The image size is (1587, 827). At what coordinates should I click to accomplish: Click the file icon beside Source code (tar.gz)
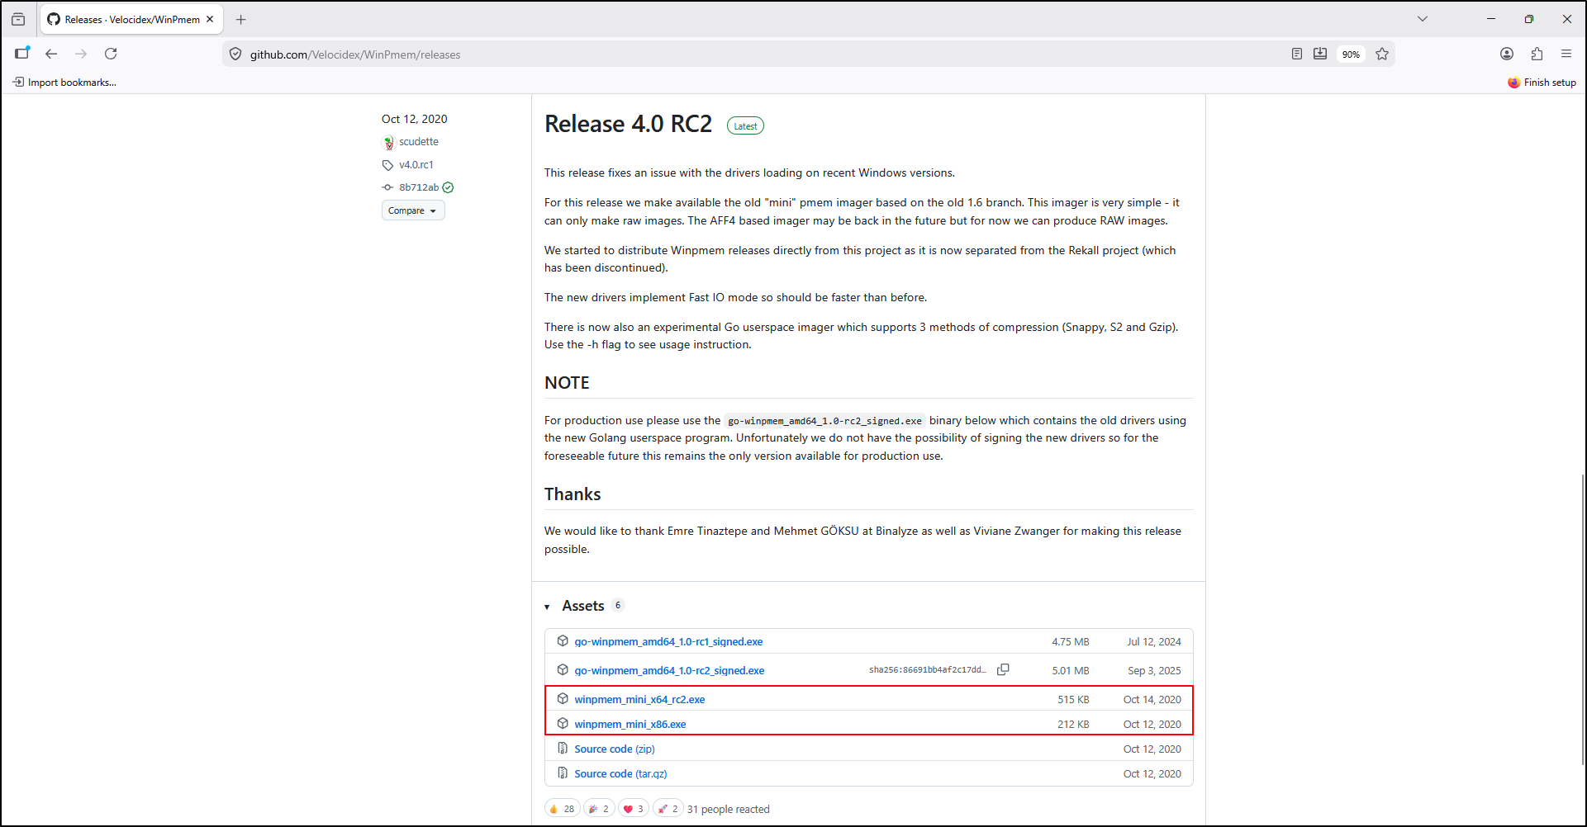[x=563, y=773]
